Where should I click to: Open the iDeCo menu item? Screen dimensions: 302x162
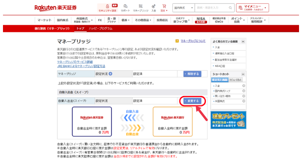(219, 20)
